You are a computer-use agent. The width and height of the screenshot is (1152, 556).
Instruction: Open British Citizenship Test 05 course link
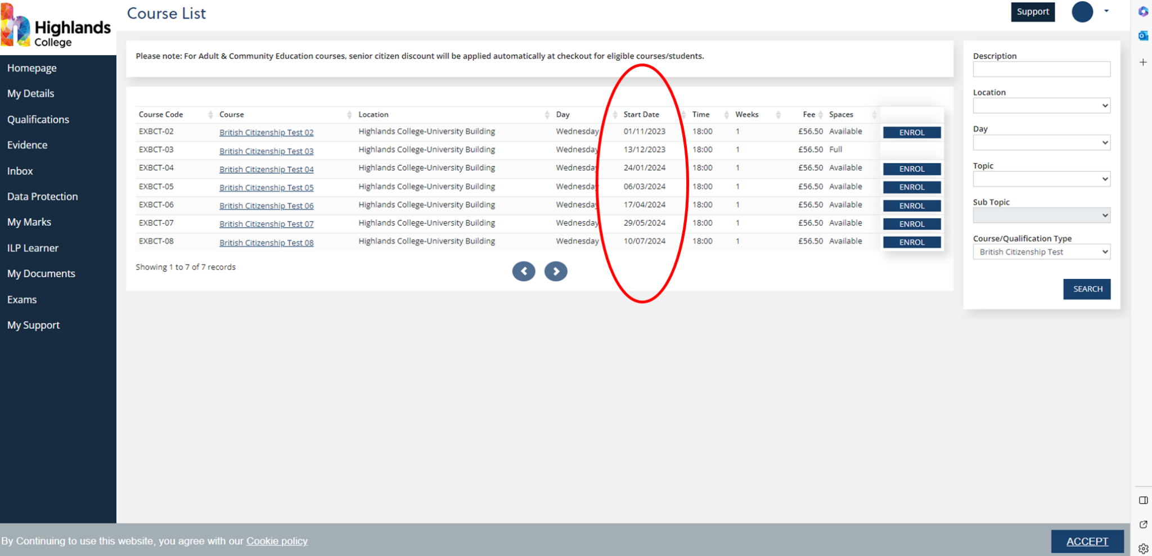click(267, 188)
